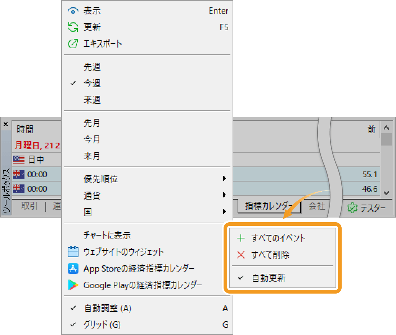Viewport: 396px width, 335px height.
Task: Click the scrollbar down arrow
Action: tap(386, 193)
